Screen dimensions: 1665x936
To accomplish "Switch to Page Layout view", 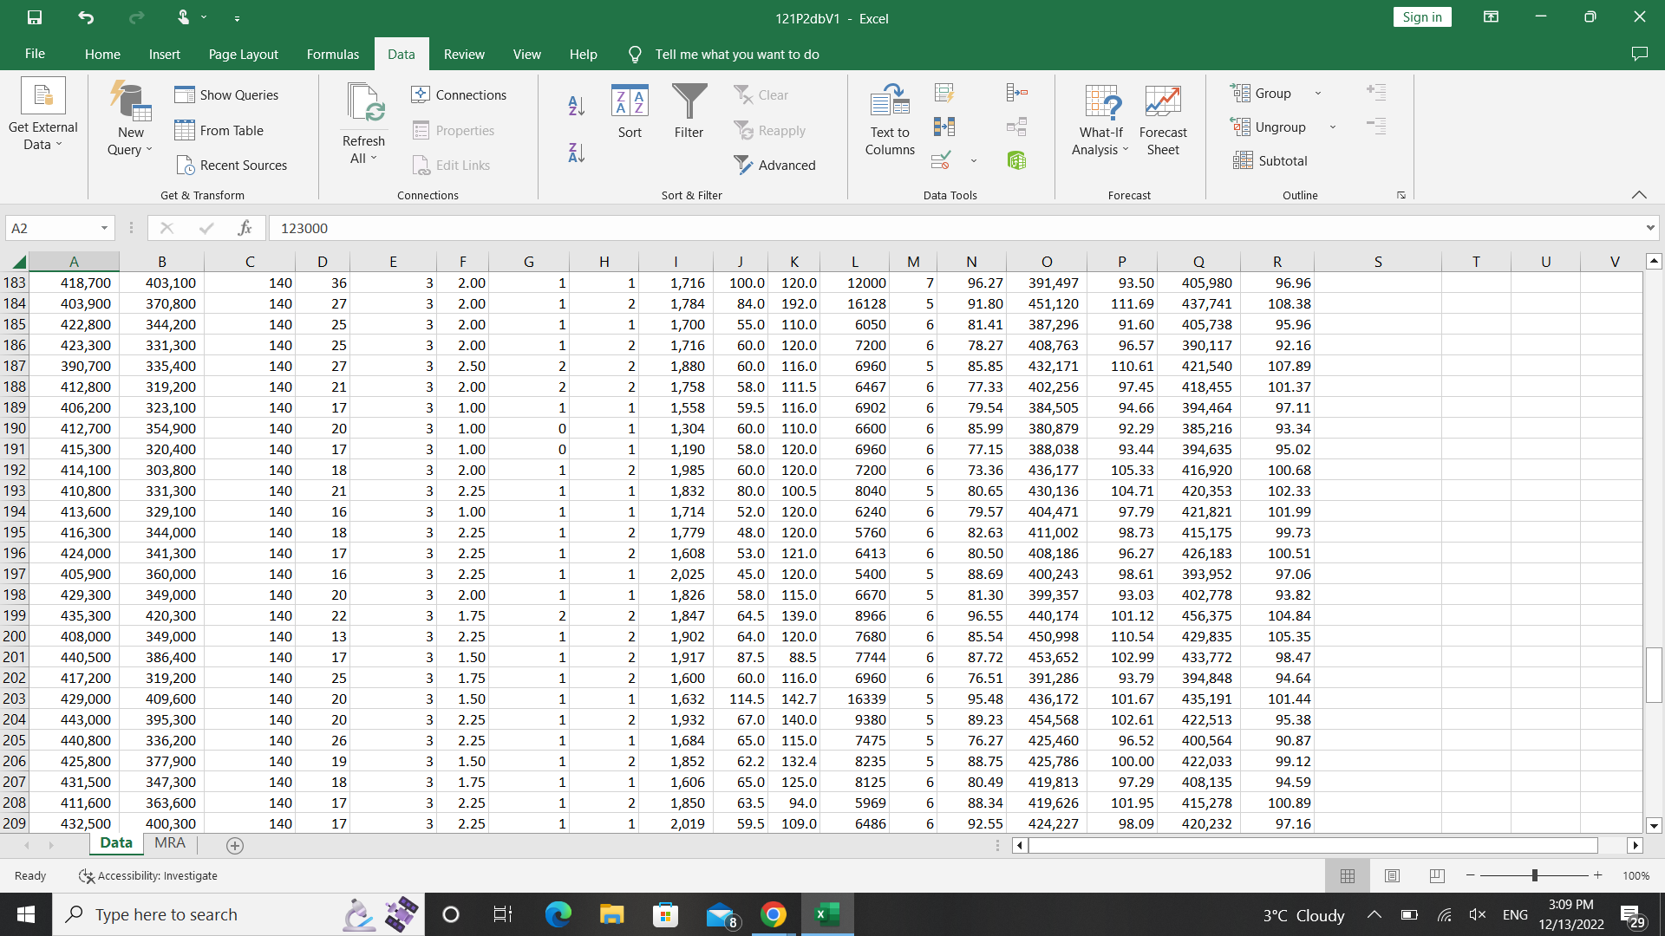I will point(1392,875).
